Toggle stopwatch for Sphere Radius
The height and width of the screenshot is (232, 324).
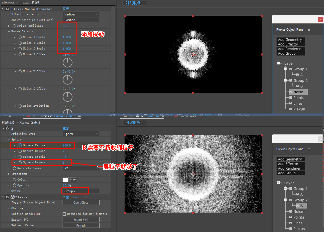point(20,145)
